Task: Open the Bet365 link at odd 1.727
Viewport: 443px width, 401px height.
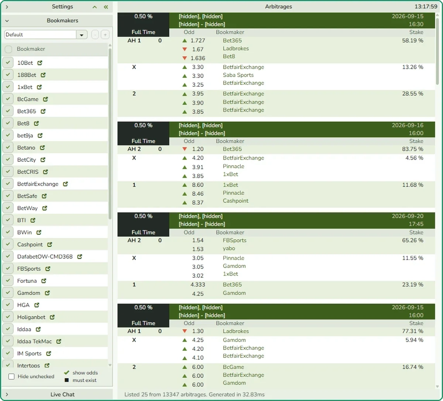Action: tap(232, 41)
